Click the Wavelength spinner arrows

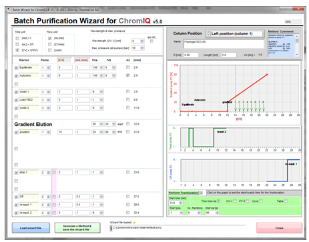pyautogui.click(x=142, y=41)
